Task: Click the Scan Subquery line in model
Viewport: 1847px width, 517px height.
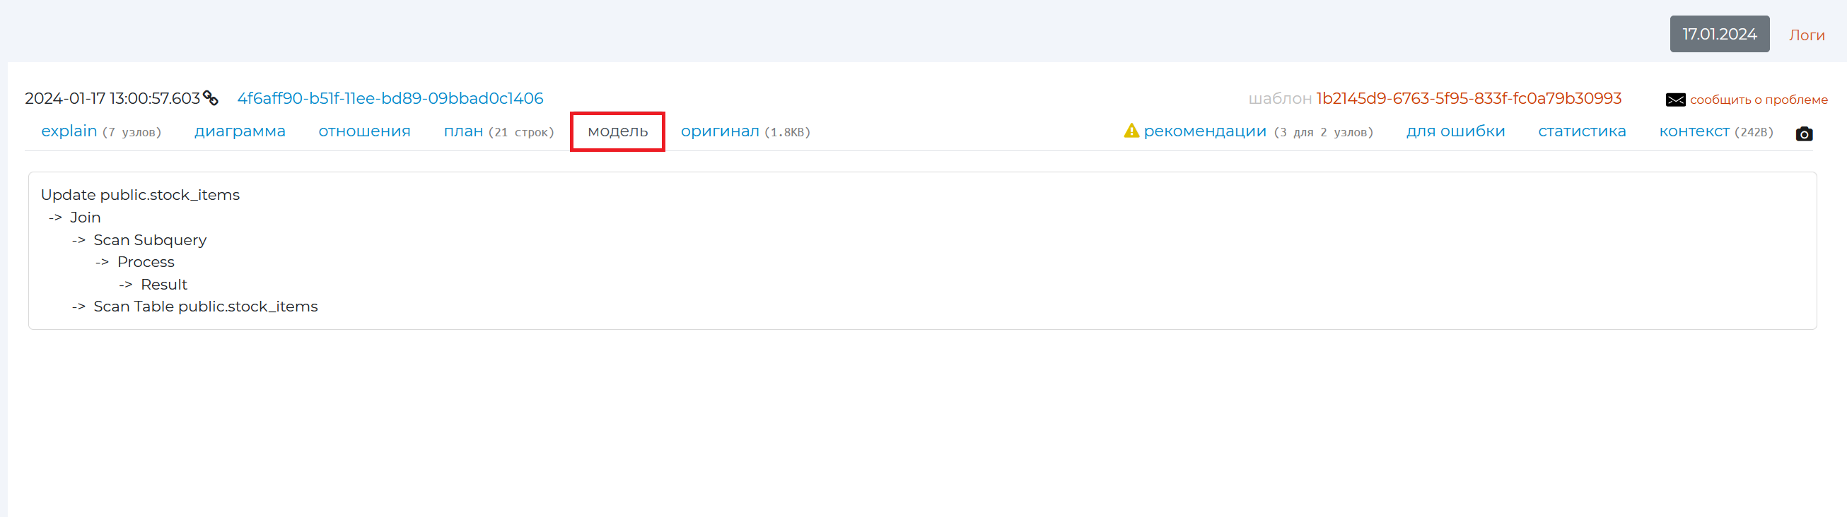Action: (x=150, y=240)
